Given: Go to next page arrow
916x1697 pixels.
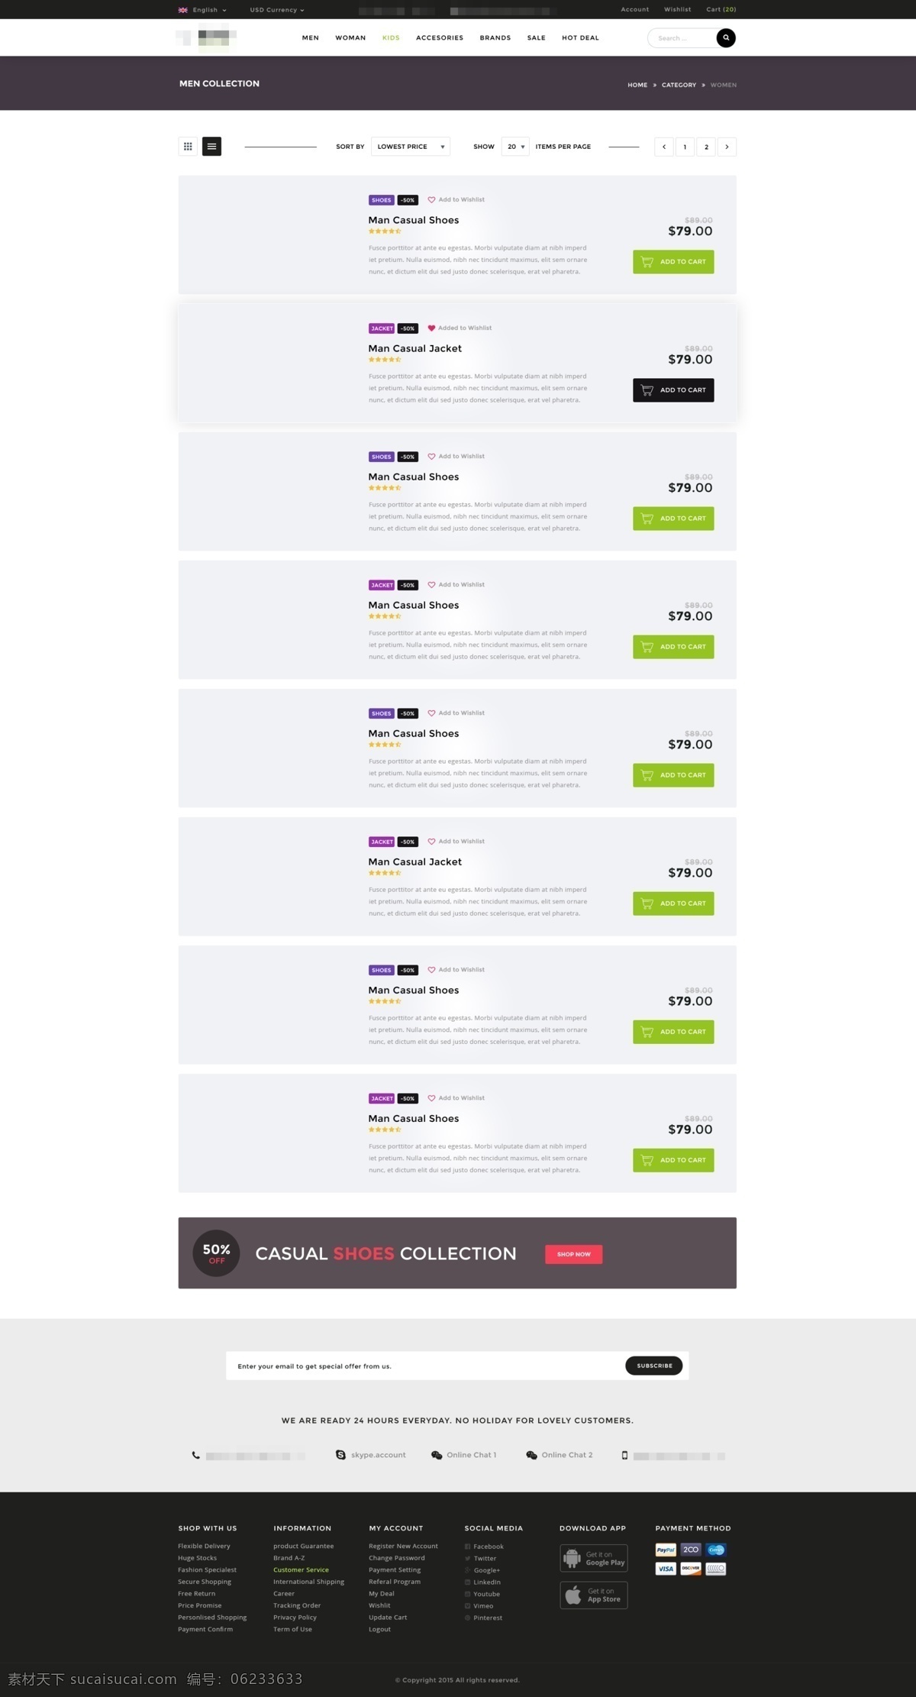Looking at the screenshot, I should coord(727,147).
